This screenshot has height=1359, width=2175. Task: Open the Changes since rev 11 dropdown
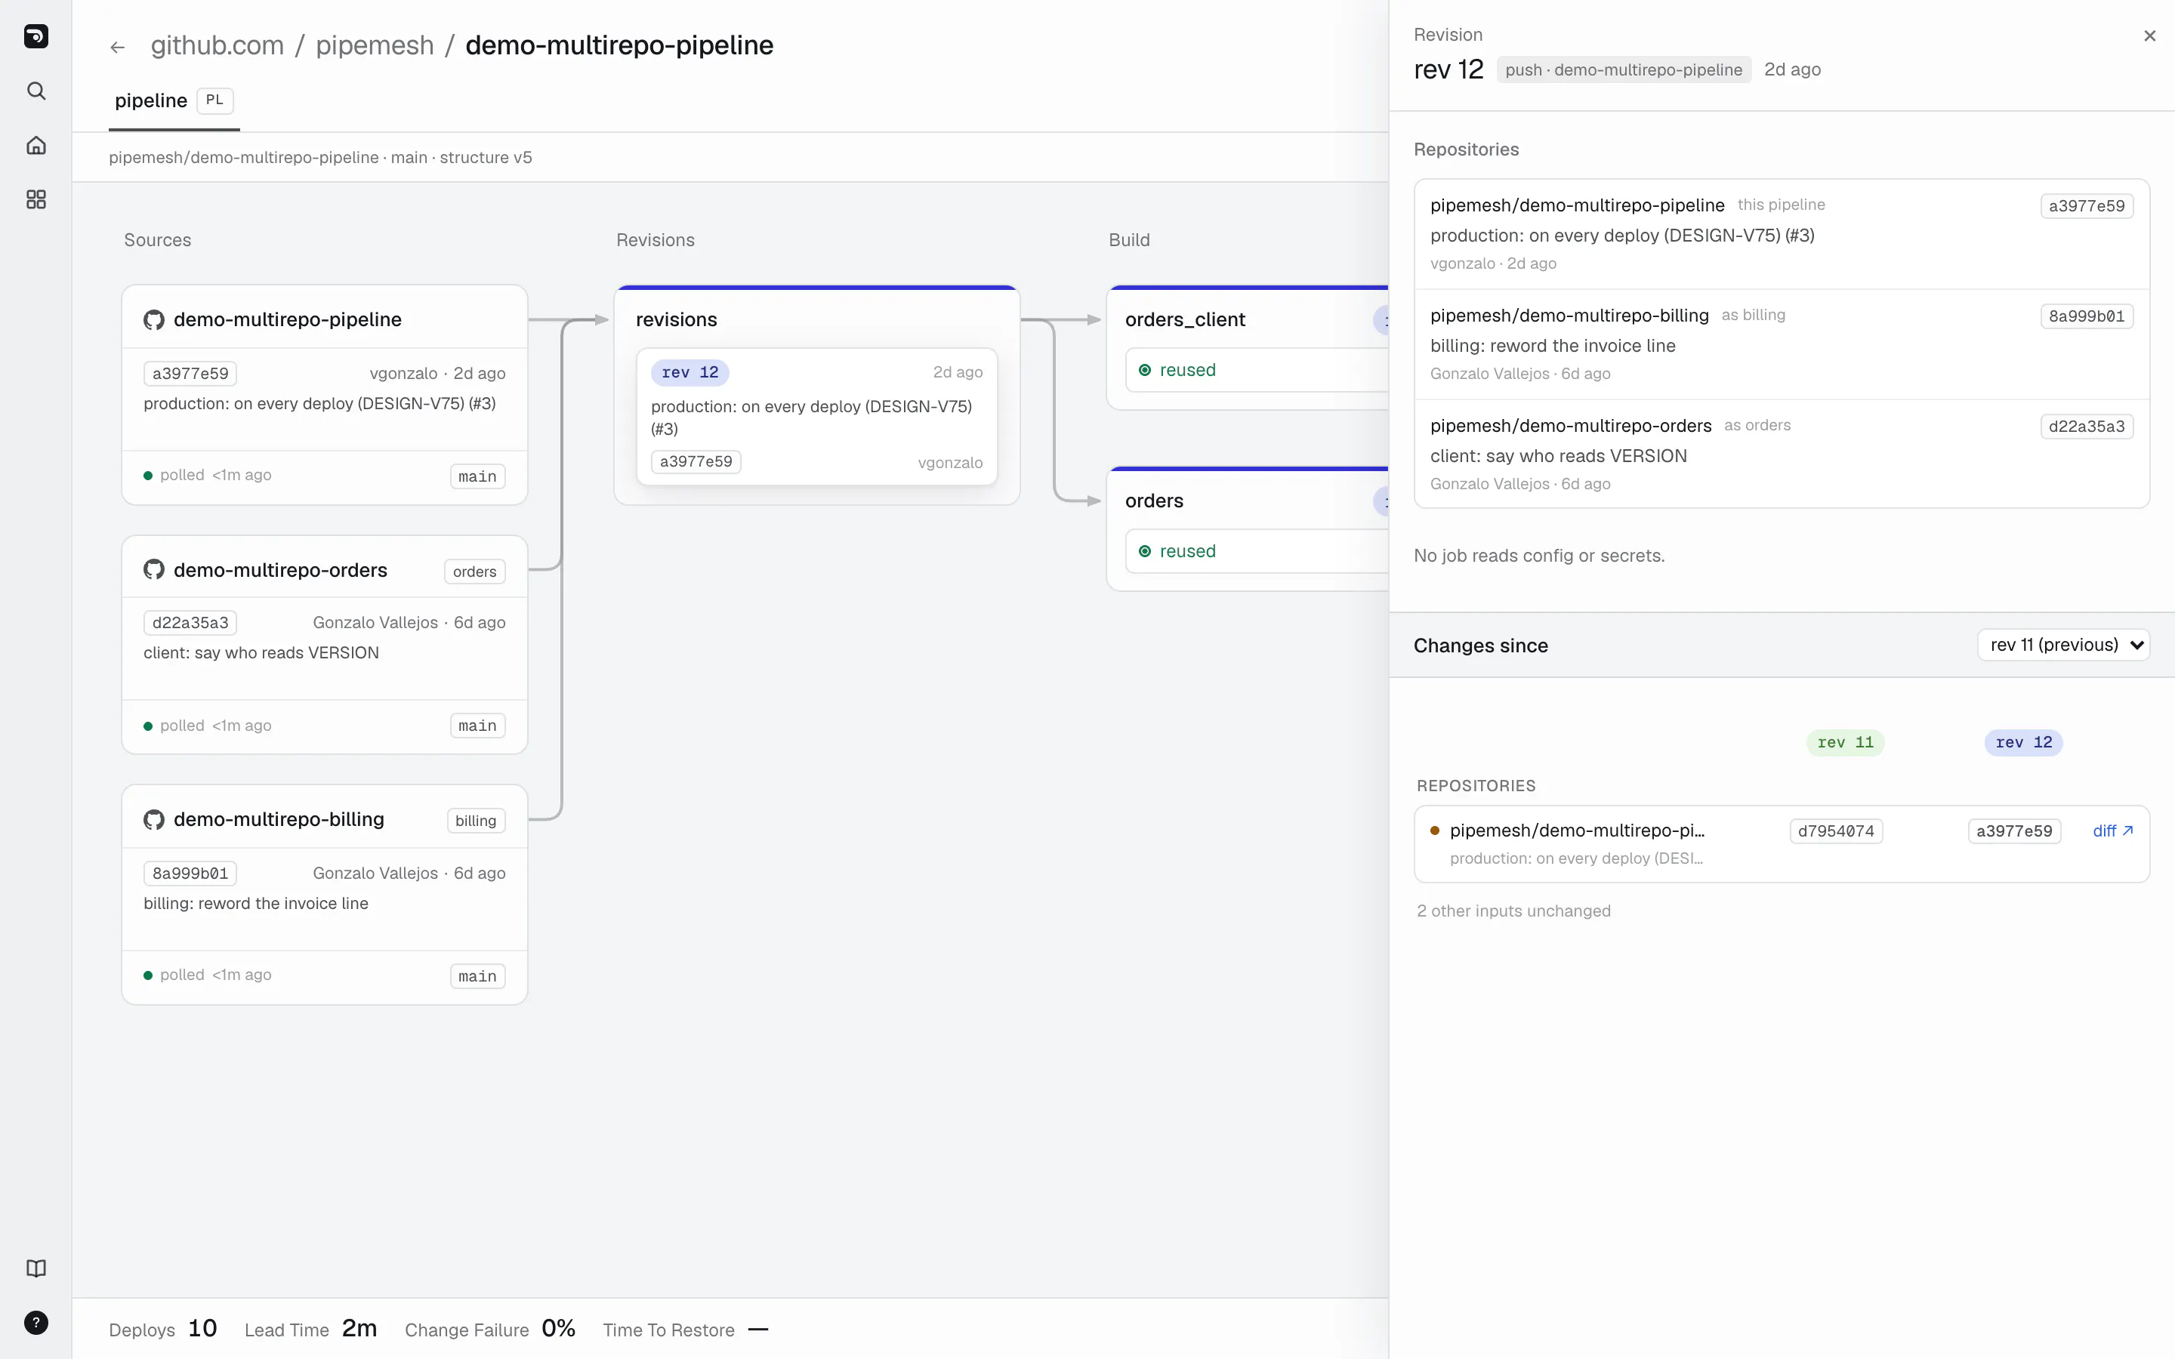pyautogui.click(x=2062, y=646)
